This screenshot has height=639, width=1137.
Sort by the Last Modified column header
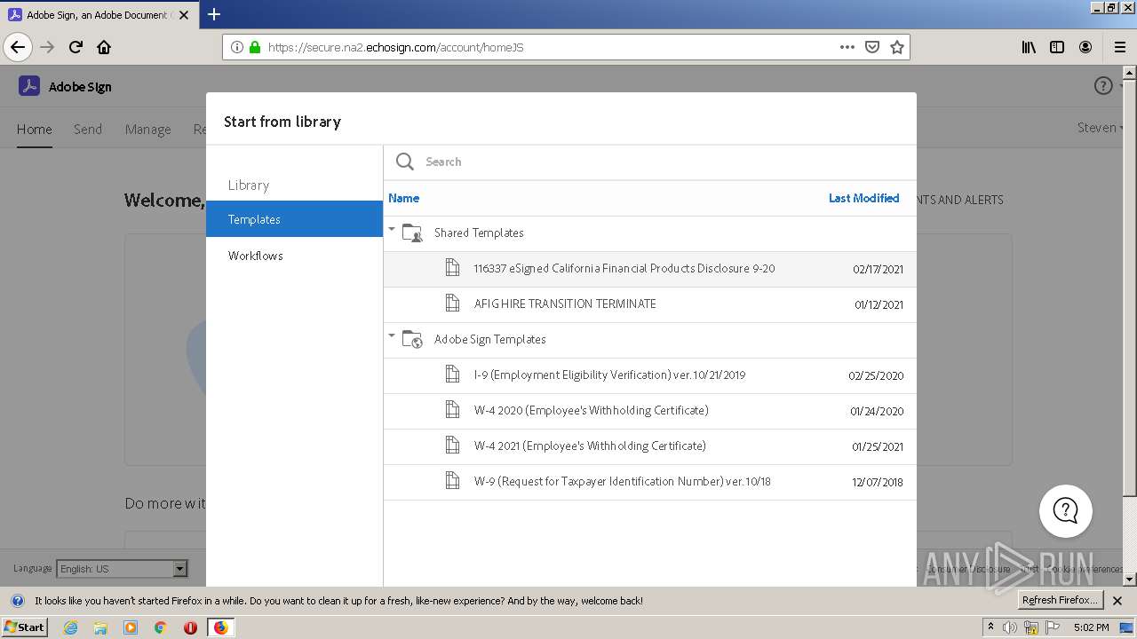(863, 198)
